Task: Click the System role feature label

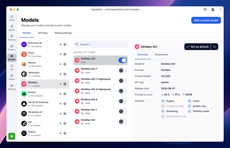Action: [199, 106]
